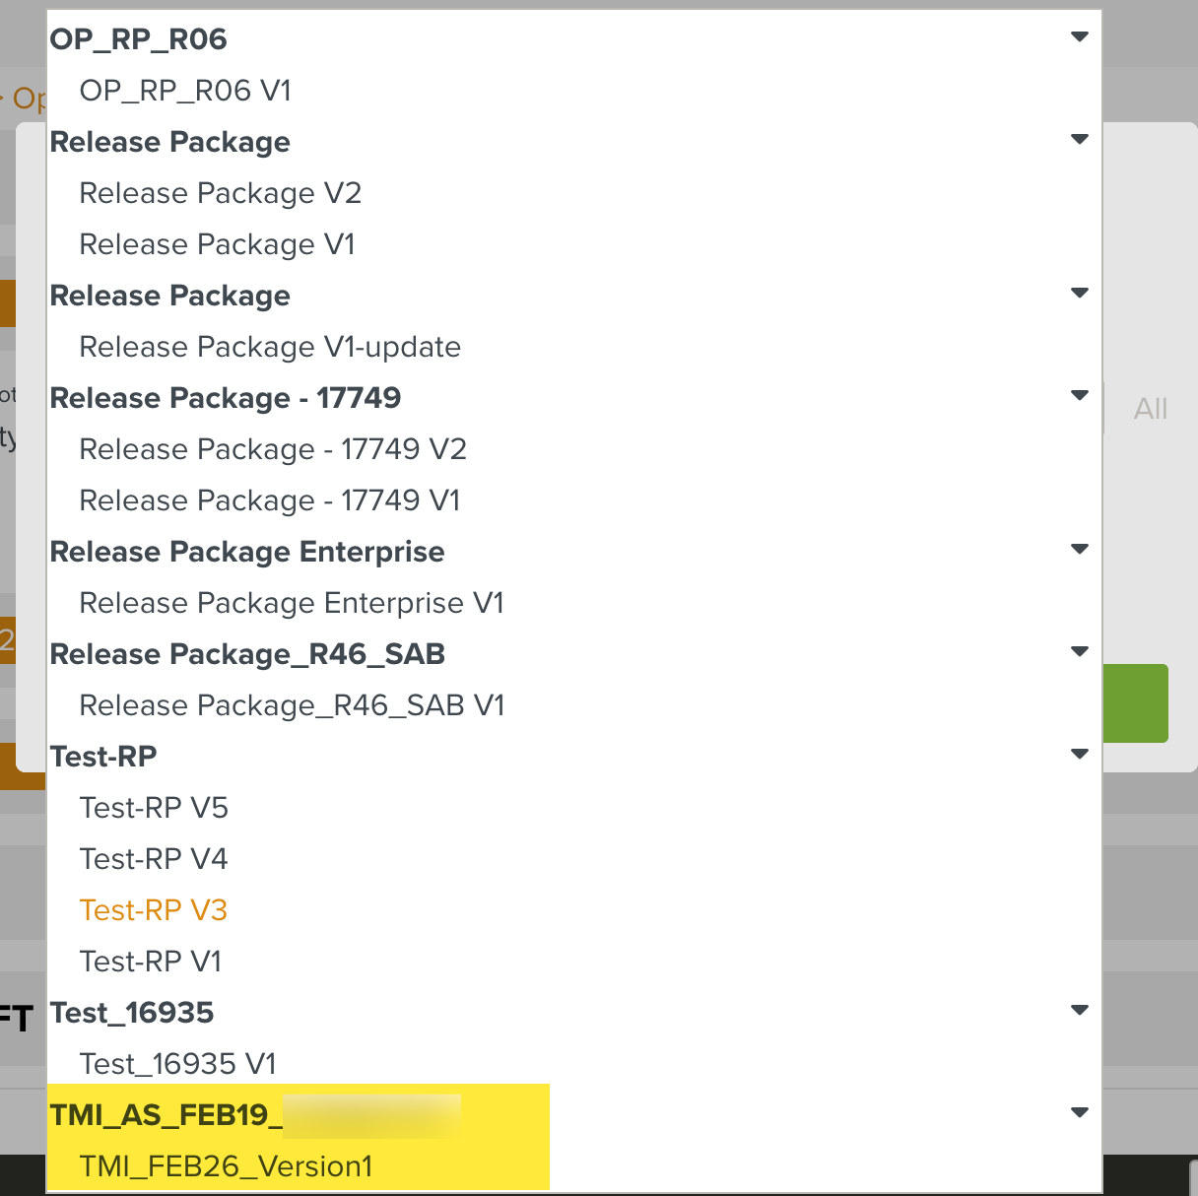
Task: Select OP_RP_R06 V1
Action: click(186, 90)
